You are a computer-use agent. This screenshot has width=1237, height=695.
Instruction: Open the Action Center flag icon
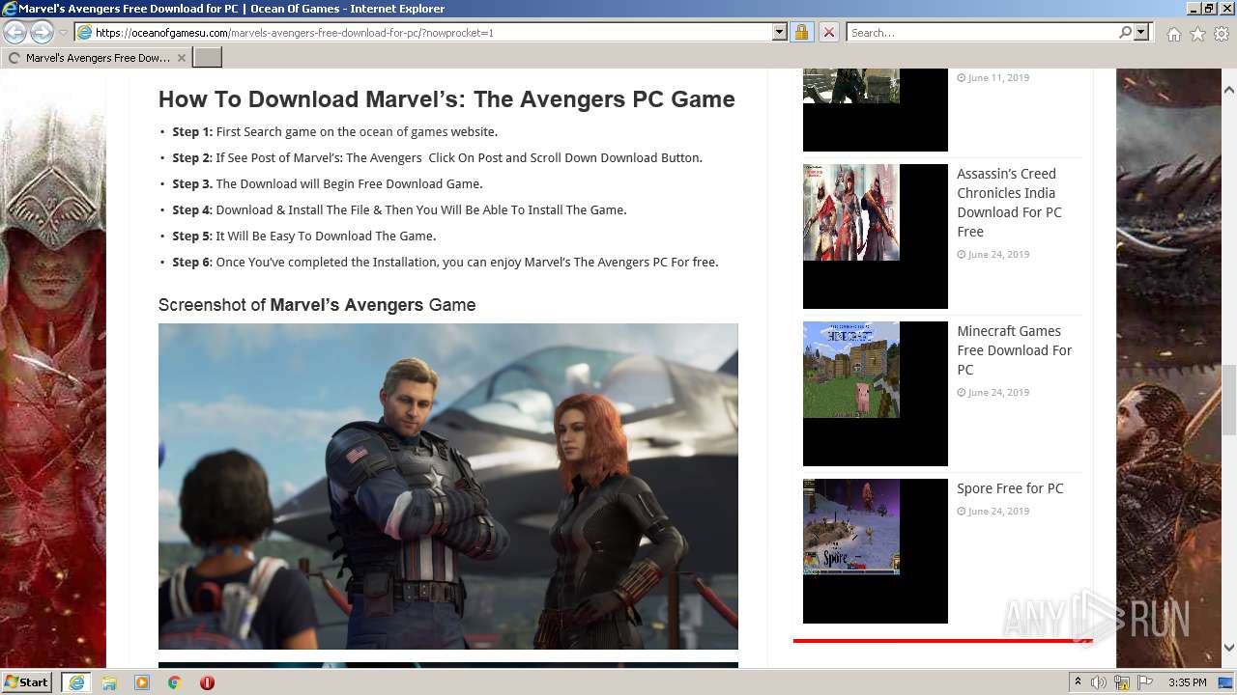coord(1145,682)
